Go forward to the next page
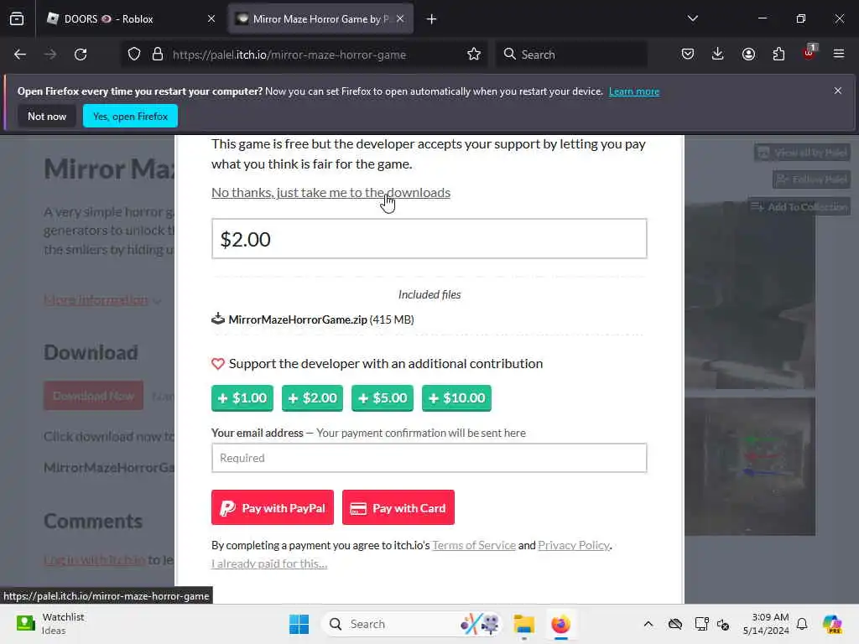 coord(50,55)
